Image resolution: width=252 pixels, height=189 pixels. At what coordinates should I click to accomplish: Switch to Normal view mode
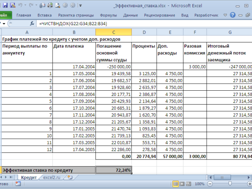coord(175,184)
